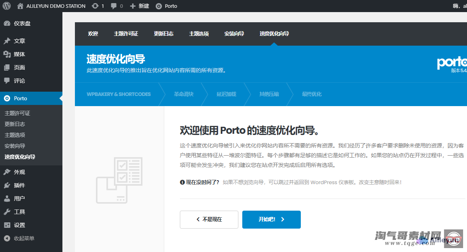The image size is (467, 252).
Task: Open 主题许可证 sidebar submenu item
Action: point(17,113)
